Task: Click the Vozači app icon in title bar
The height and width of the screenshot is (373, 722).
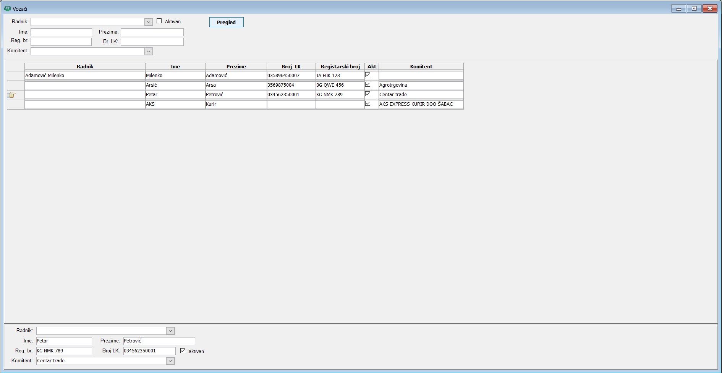Action: point(7,8)
